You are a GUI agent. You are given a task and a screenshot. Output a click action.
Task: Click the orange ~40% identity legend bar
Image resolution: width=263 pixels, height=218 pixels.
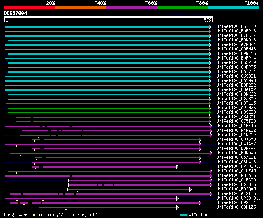[81, 7]
